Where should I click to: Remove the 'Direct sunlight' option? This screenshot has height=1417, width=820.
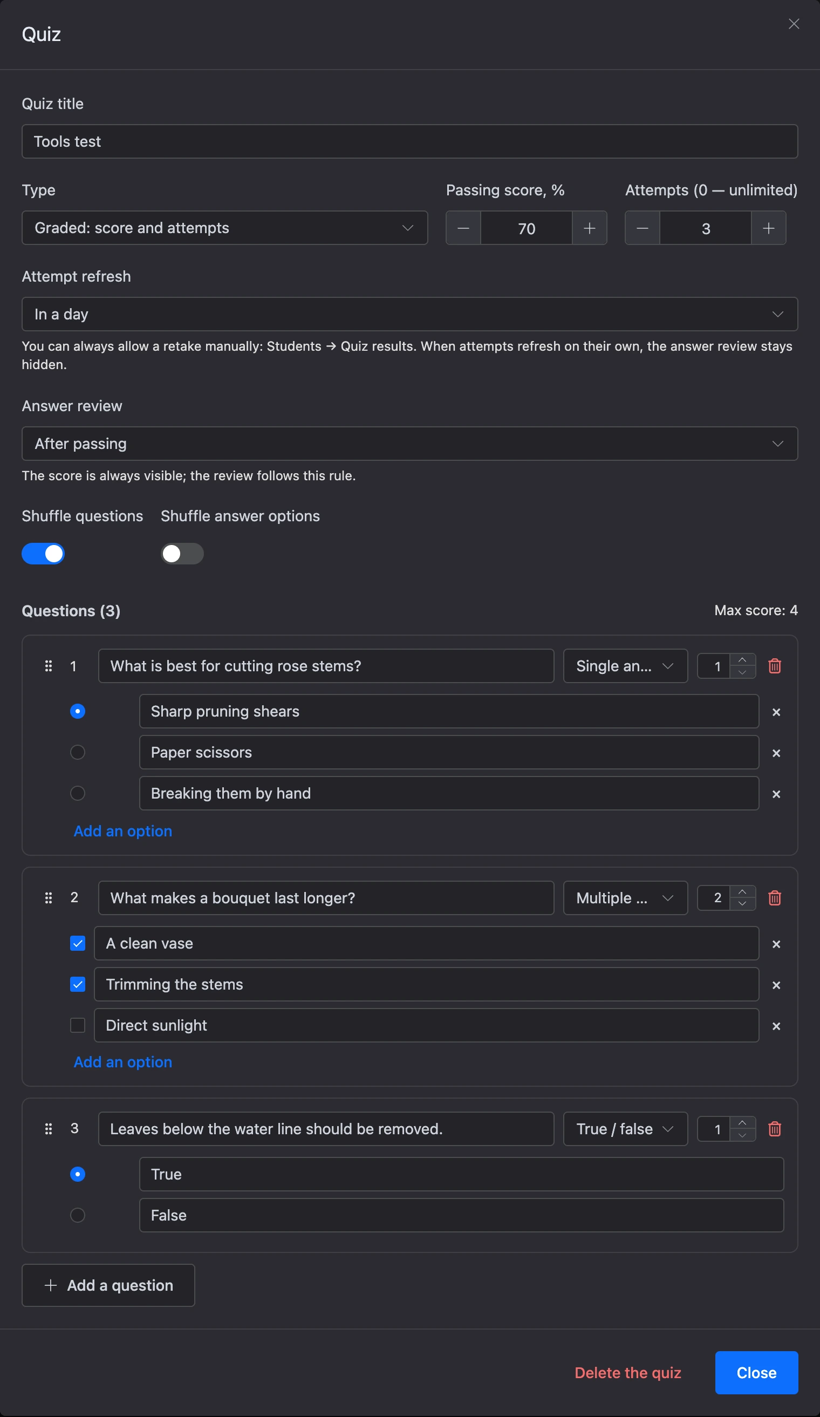(776, 1026)
